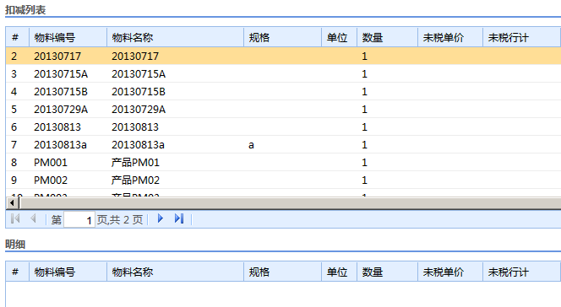Click the horizontal scrollbar track of the deduction list
Viewport: 561px width, 307px height.
(x=290, y=203)
